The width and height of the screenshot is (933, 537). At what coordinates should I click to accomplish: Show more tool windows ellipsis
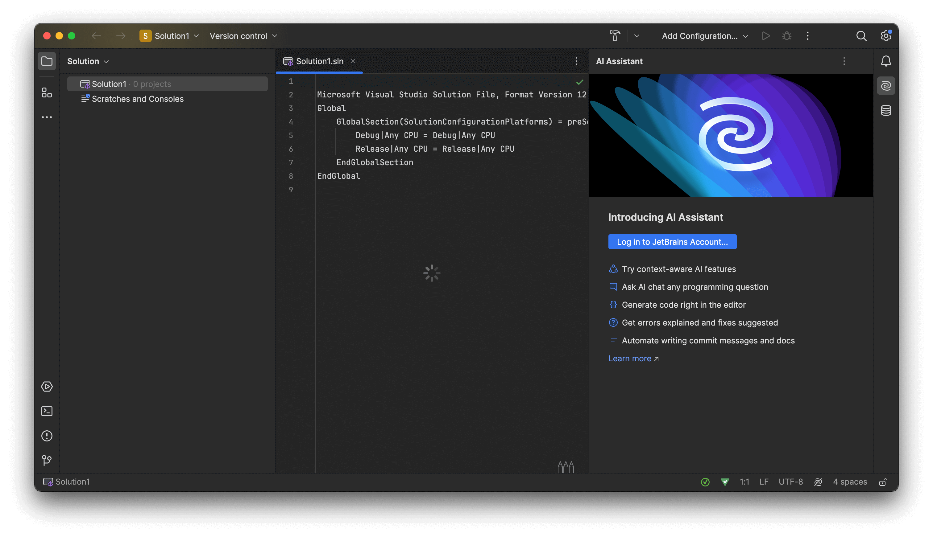pos(47,117)
